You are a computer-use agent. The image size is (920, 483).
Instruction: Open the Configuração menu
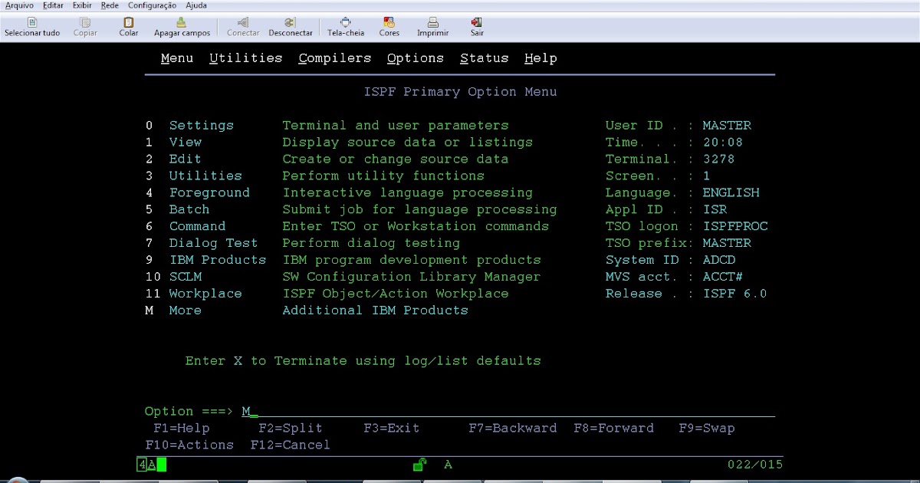tap(152, 5)
